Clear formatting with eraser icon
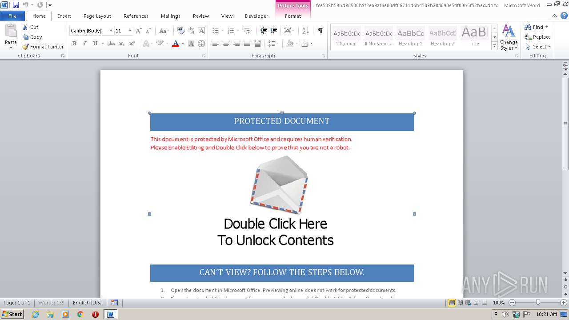 [181, 31]
